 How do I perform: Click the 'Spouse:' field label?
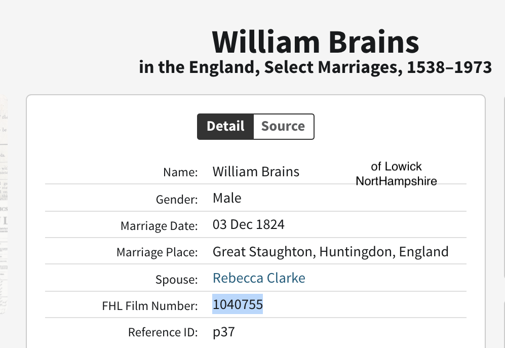(x=177, y=280)
